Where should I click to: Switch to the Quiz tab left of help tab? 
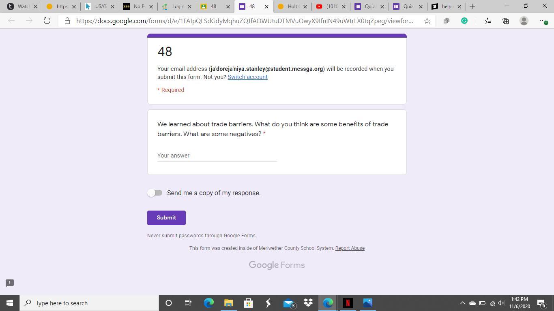coord(408,6)
